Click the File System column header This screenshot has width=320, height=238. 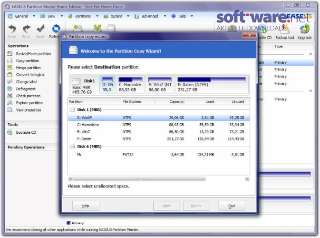(138, 101)
